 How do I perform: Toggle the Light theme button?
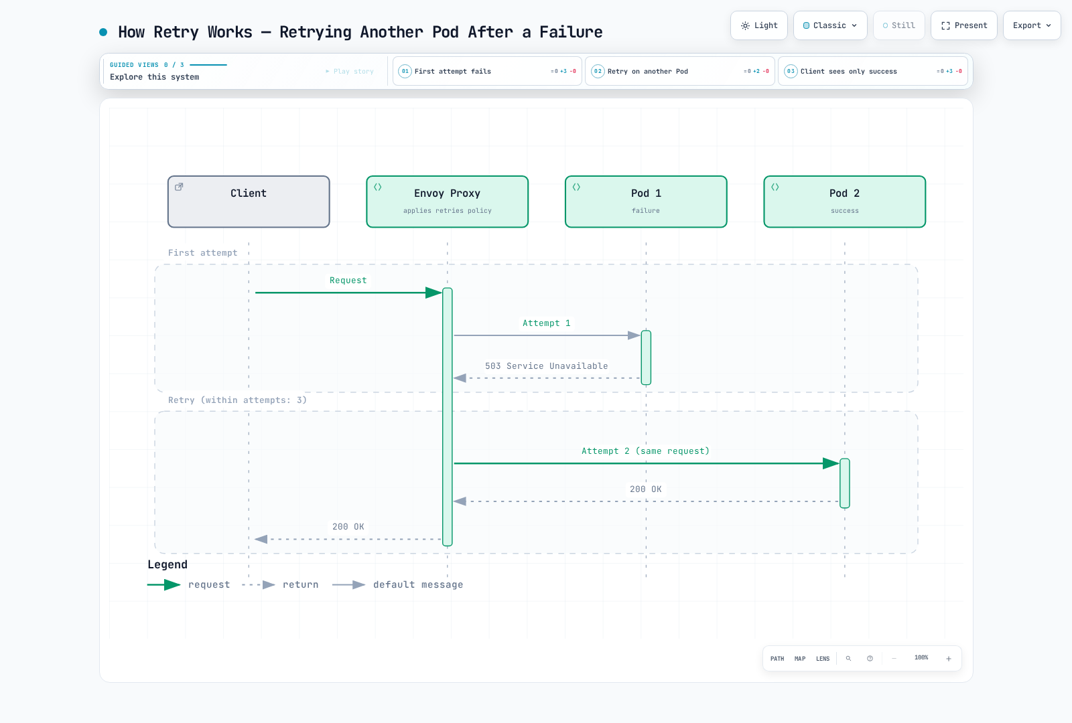pyautogui.click(x=759, y=25)
